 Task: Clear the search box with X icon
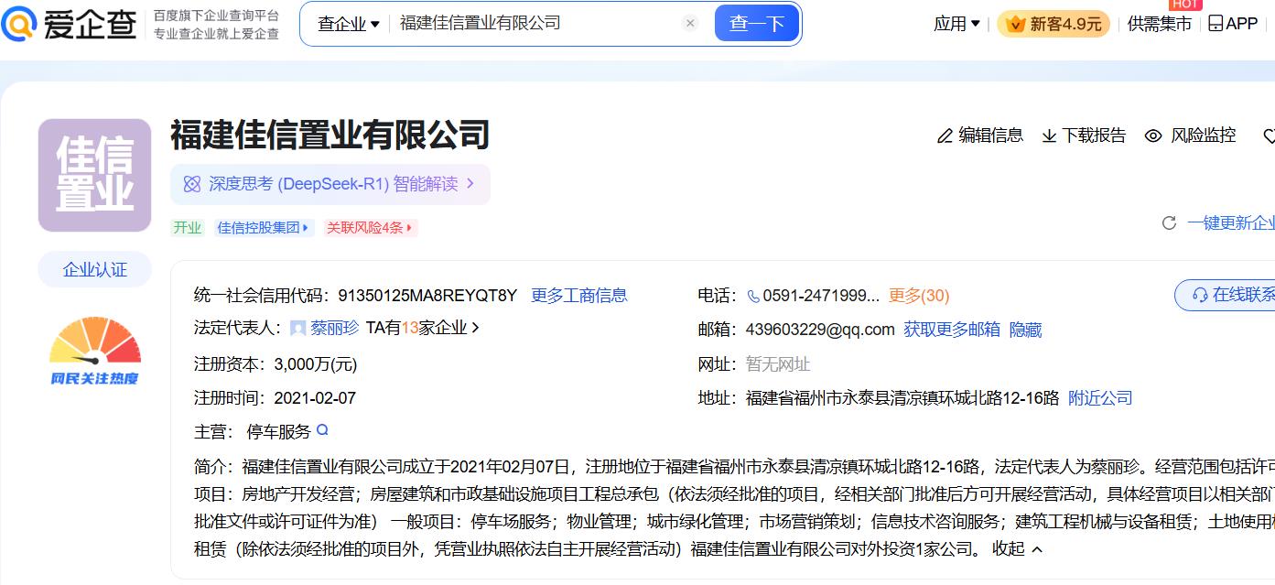690,24
